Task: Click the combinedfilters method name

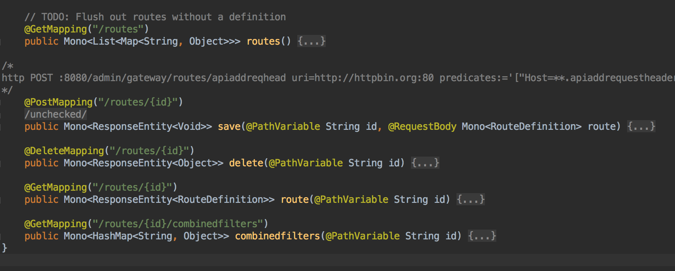Action: coord(277,236)
